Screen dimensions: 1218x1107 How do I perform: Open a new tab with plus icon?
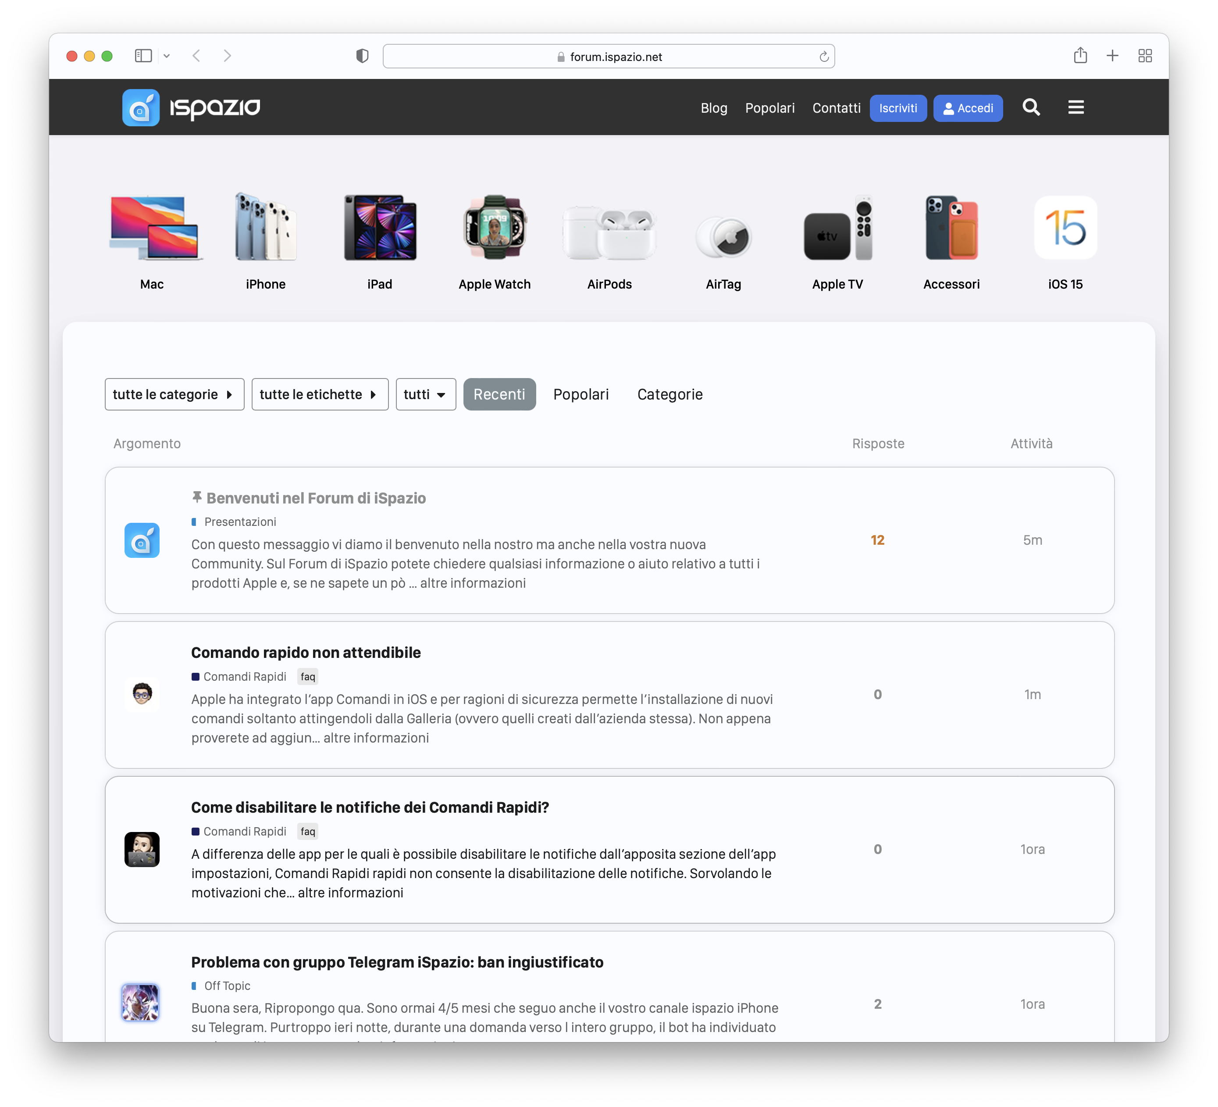coord(1112,56)
